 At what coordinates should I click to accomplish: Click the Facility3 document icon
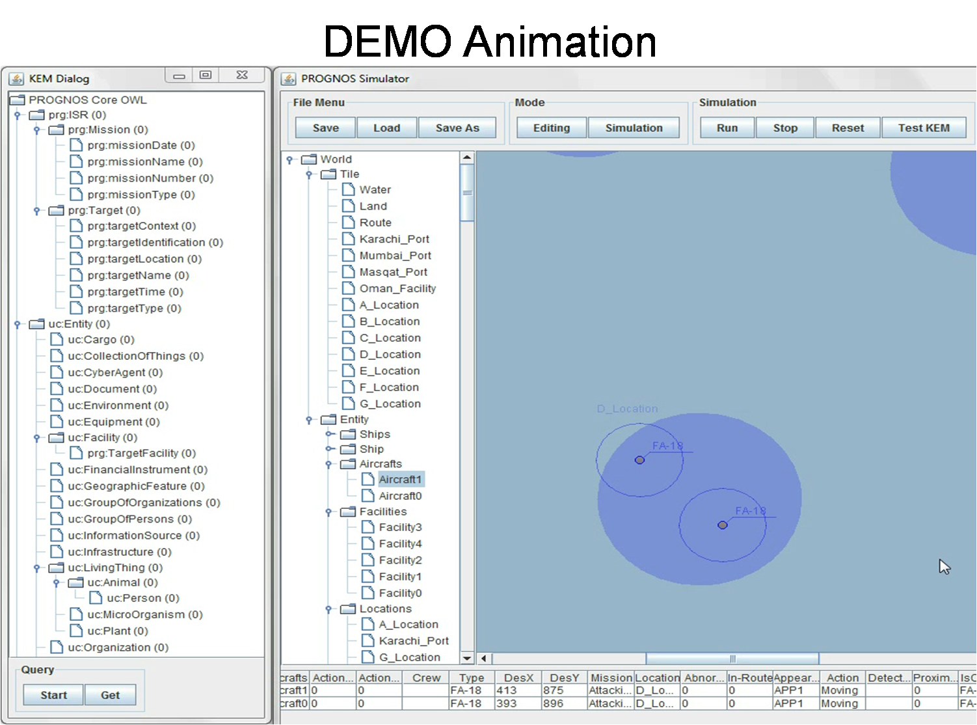click(368, 527)
